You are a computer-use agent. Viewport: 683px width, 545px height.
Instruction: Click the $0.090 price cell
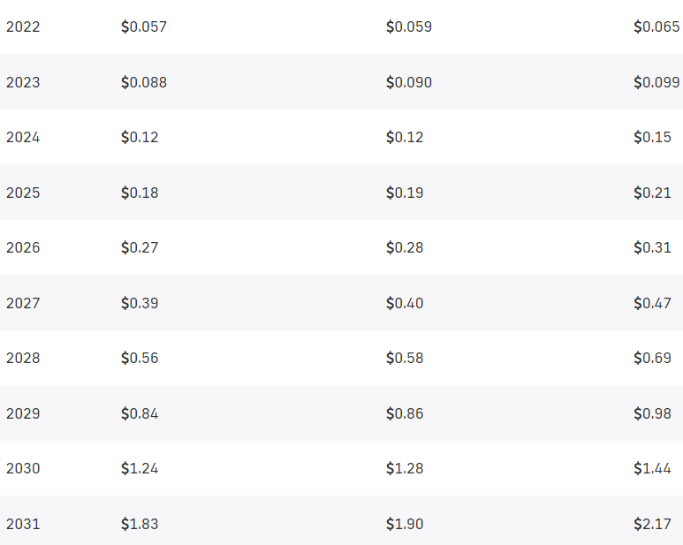pos(408,82)
